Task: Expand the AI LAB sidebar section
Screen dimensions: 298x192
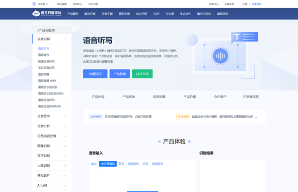Action: pos(52,186)
